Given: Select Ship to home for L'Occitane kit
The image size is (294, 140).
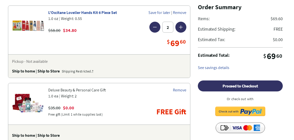Looking at the screenshot, I should click(23, 71).
